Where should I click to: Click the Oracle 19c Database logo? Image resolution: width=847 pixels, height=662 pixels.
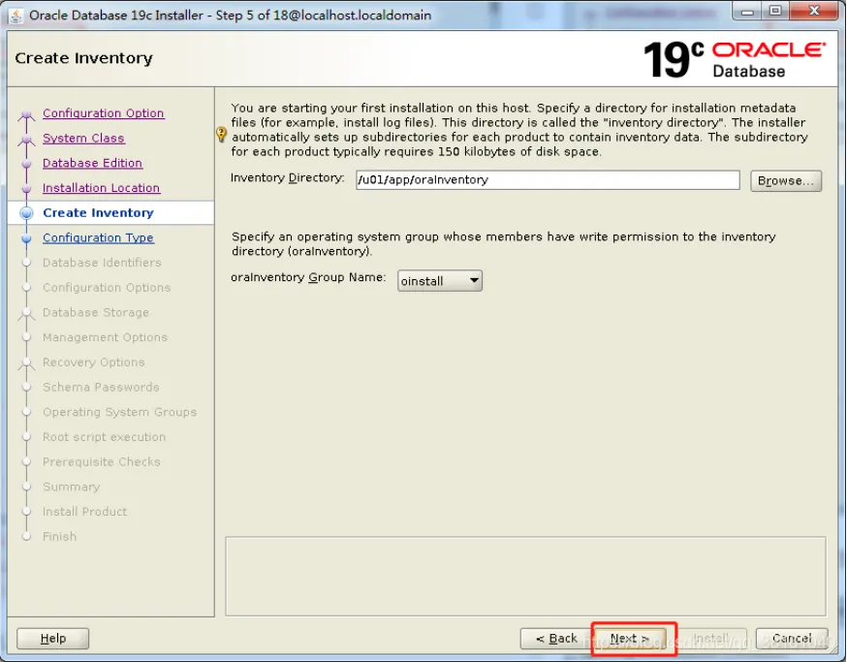(735, 59)
